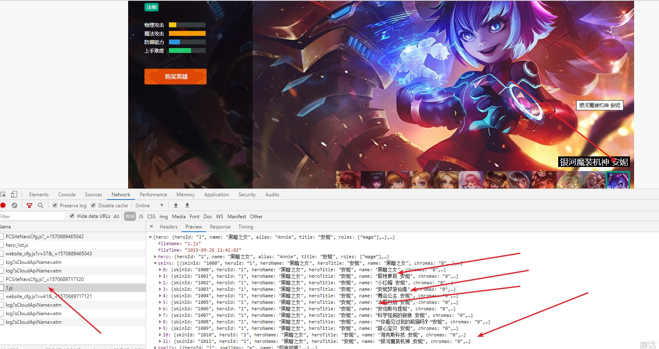
Task: Click the 魔法攻击 stat bar
Action: tap(187, 33)
